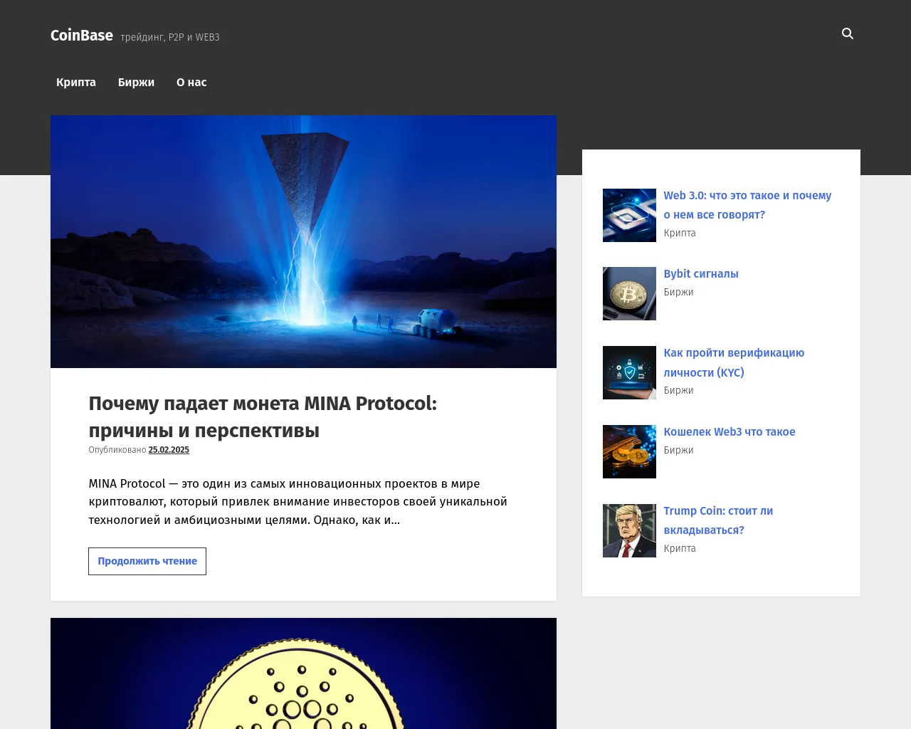
Task: Open Как пройти верификацию личности link
Action: click(734, 362)
